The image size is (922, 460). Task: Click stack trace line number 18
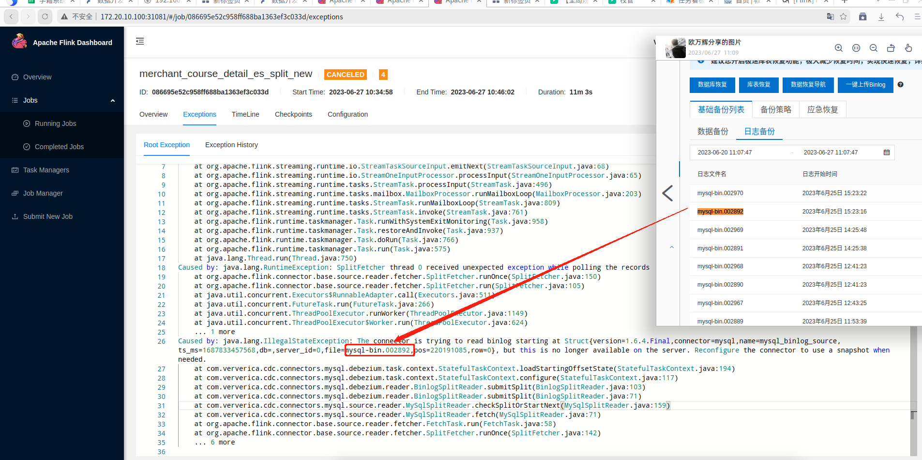coord(162,268)
